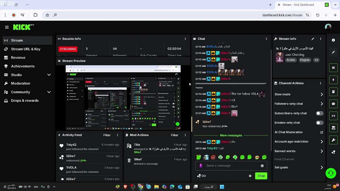Click the pencil icon in the right sidebar

click(333, 52)
